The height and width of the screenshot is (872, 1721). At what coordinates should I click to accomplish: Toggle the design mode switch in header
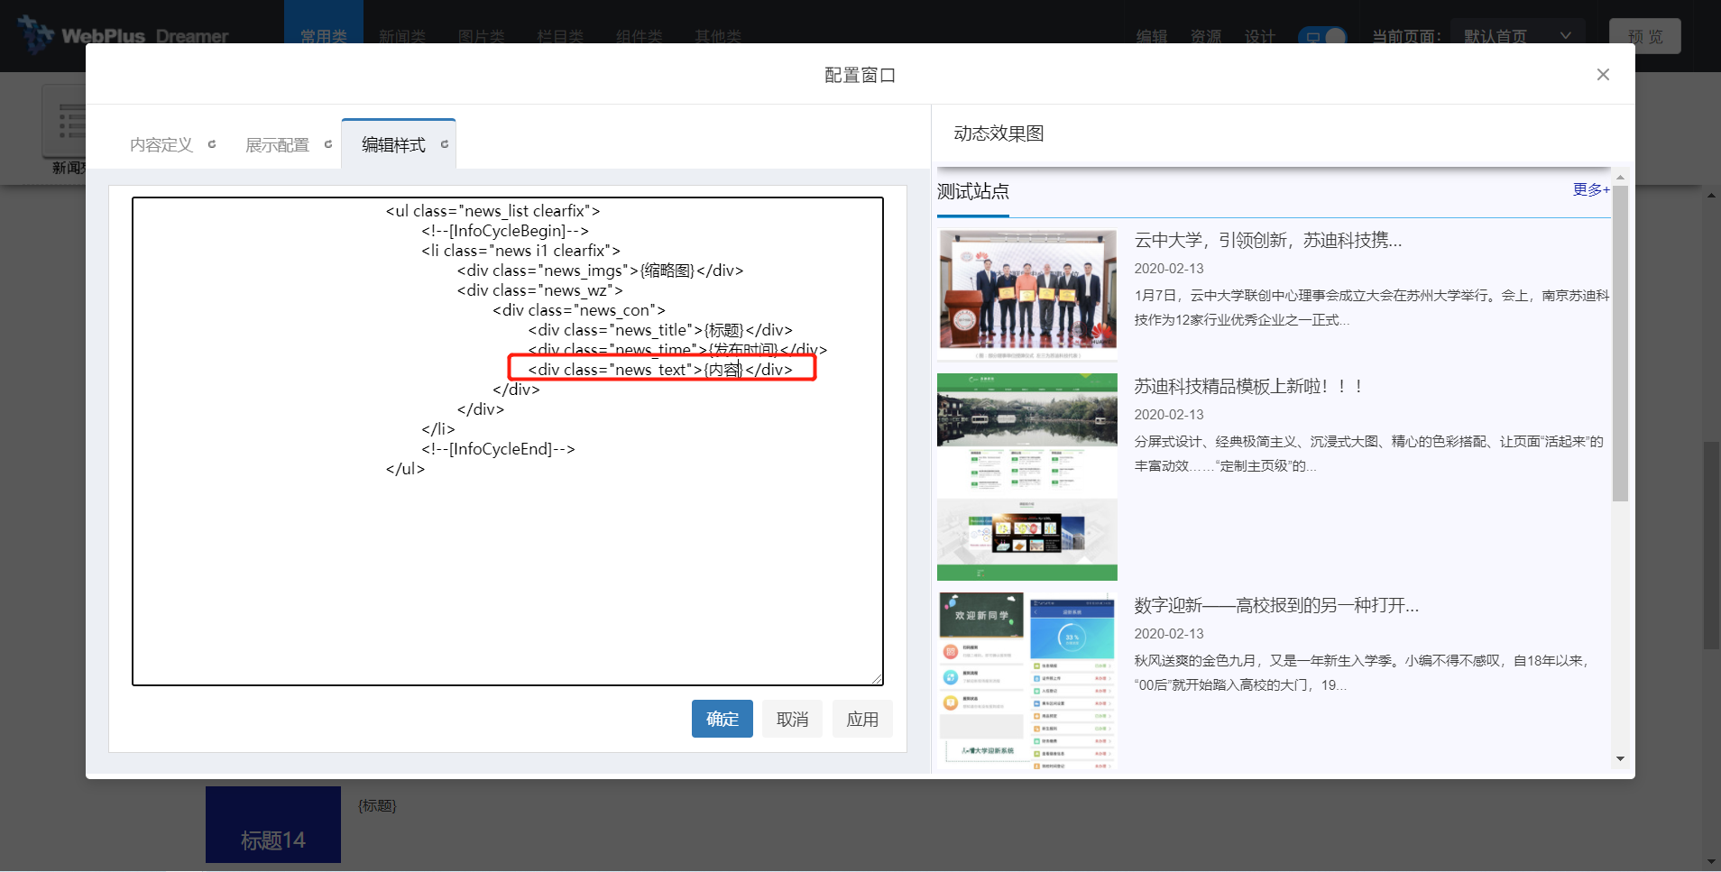coord(1322,37)
